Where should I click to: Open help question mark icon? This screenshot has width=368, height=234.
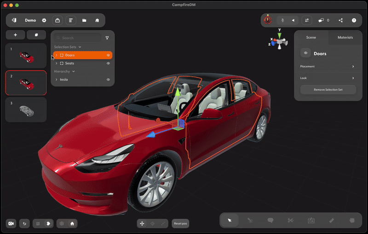pyautogui.click(x=354, y=20)
